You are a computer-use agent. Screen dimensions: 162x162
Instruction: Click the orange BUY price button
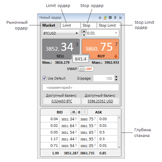[x=100, y=49]
